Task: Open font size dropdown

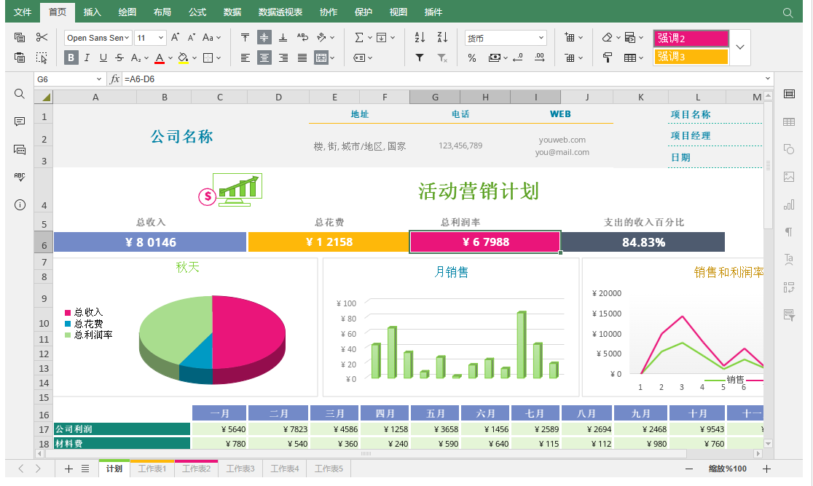Action: [x=161, y=38]
